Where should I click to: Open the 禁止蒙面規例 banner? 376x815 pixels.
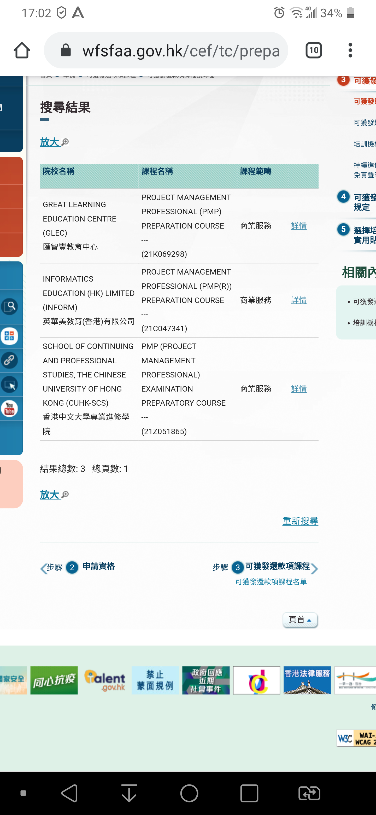[155, 680]
